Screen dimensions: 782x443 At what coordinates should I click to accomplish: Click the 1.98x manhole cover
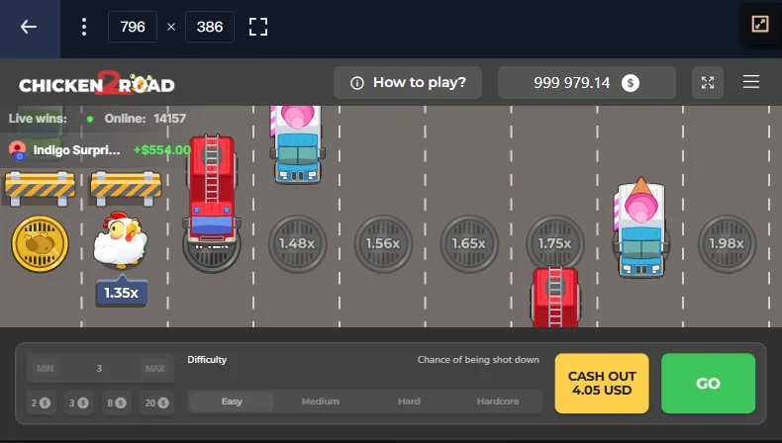[727, 243]
